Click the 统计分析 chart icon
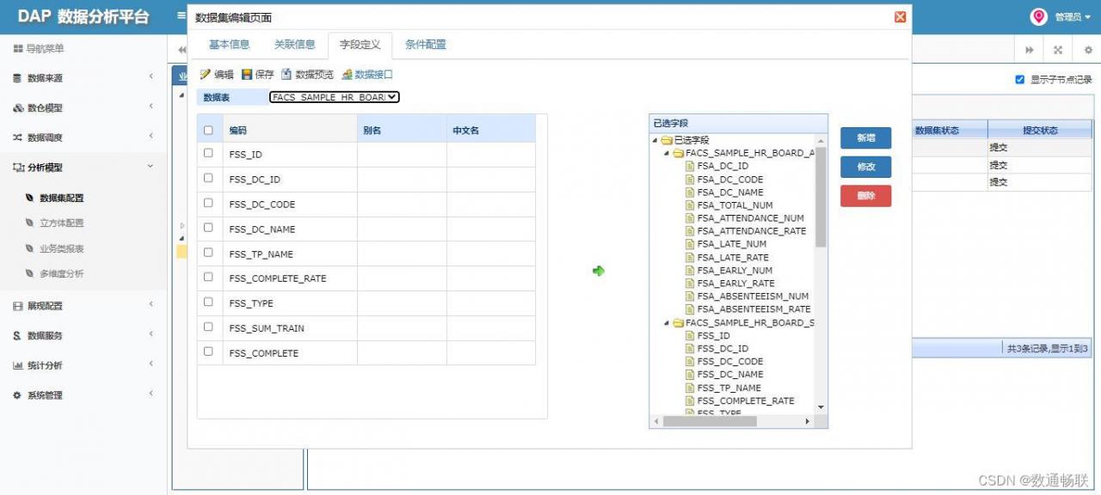Screen dimensions: 1101x495 point(18,366)
